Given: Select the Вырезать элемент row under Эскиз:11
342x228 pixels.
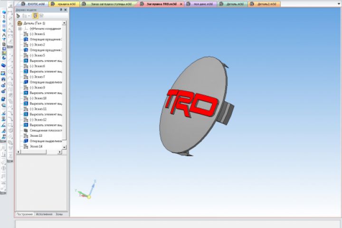Looking at the screenshot, I should (43, 114).
